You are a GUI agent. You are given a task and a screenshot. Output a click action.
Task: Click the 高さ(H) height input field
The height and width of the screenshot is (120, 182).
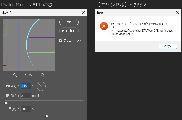point(26,96)
